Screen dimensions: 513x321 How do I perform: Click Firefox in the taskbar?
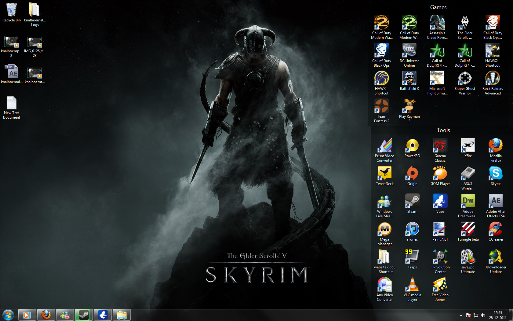tap(46, 315)
